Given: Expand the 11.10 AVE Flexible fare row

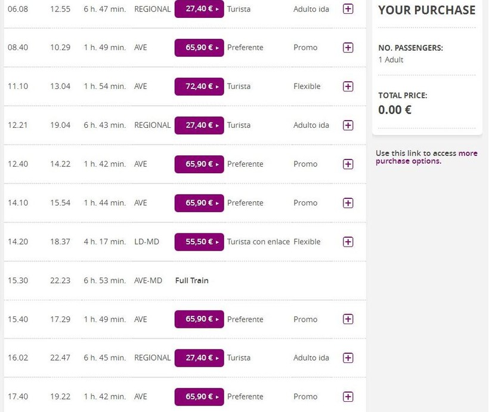Looking at the screenshot, I should tap(348, 87).
